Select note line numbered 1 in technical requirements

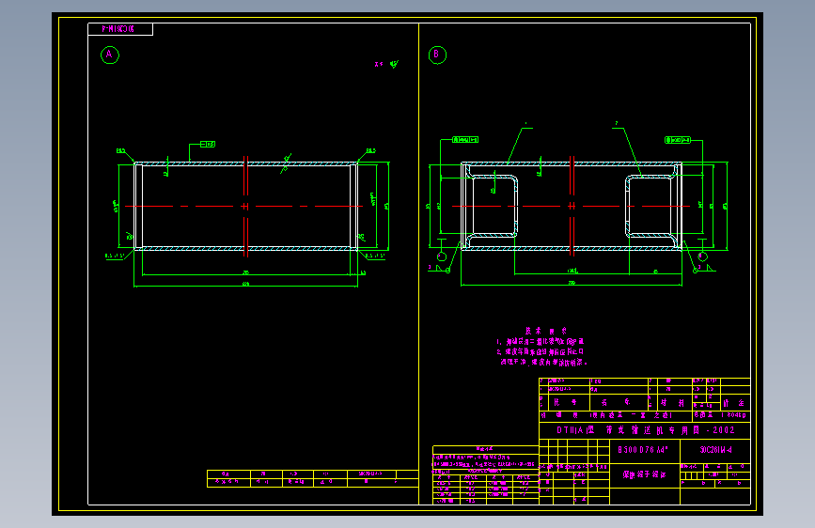pyautogui.click(x=540, y=342)
